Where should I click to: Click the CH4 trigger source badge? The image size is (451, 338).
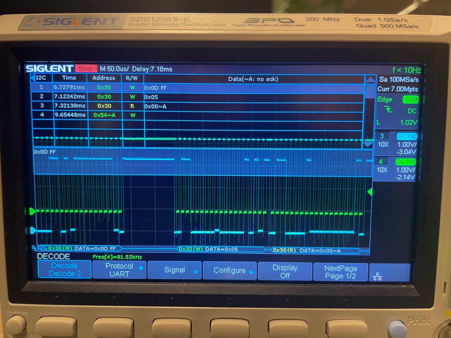[410, 99]
